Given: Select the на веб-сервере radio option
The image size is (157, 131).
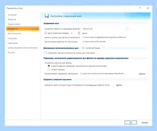Looking at the screenshot, I should [x=49, y=69].
